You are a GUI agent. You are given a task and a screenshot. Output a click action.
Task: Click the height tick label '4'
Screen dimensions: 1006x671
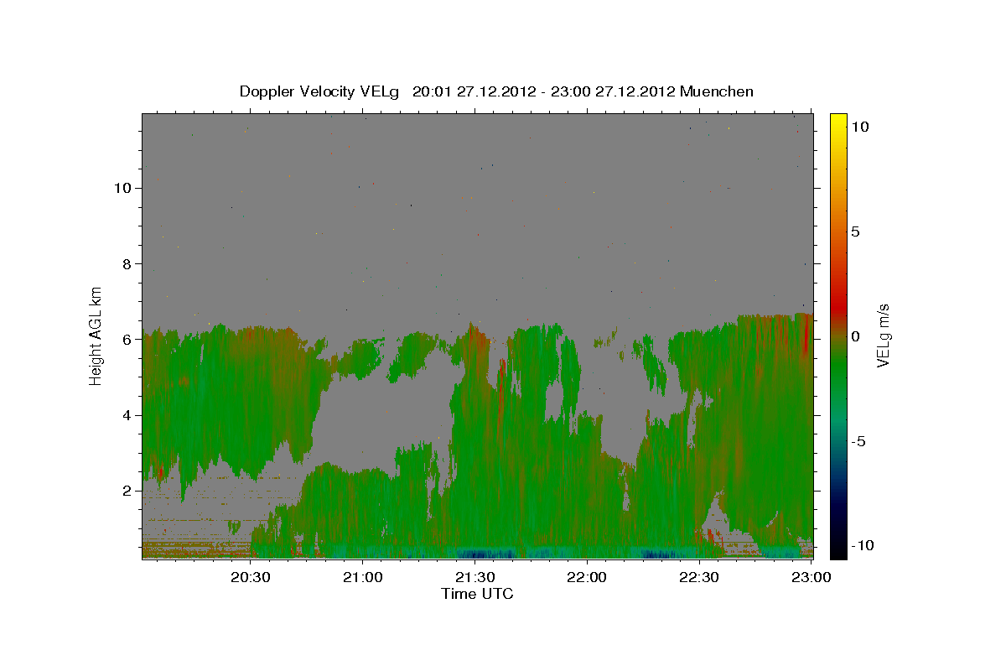coord(129,415)
